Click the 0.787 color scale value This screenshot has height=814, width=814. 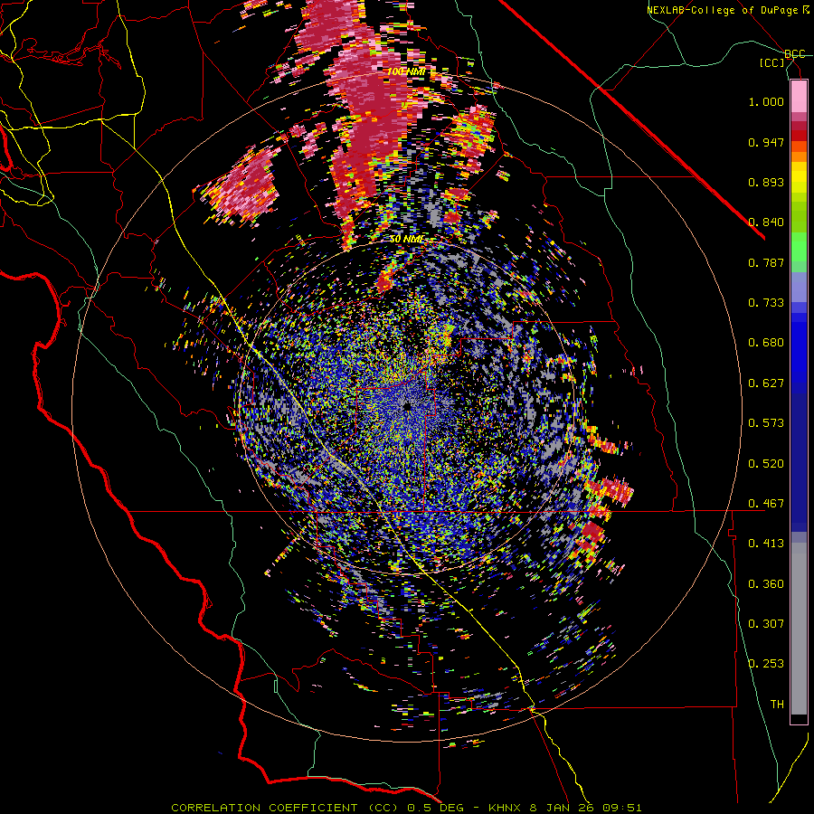point(766,262)
